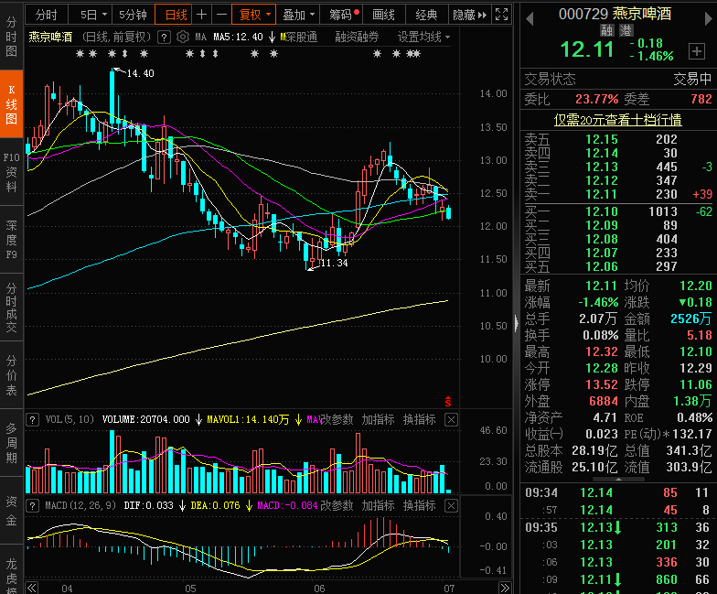Zoom out chart with minus button
Screen dimensions: 717x594
pos(221,15)
